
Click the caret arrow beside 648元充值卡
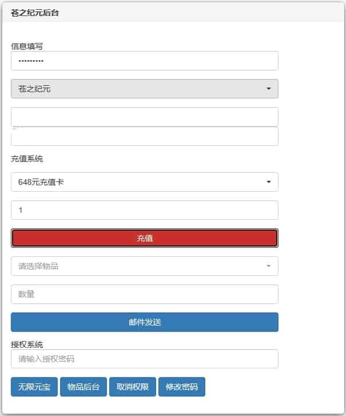tap(268, 182)
